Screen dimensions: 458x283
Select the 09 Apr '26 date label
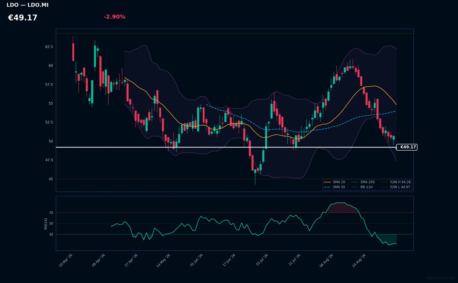(x=98, y=260)
